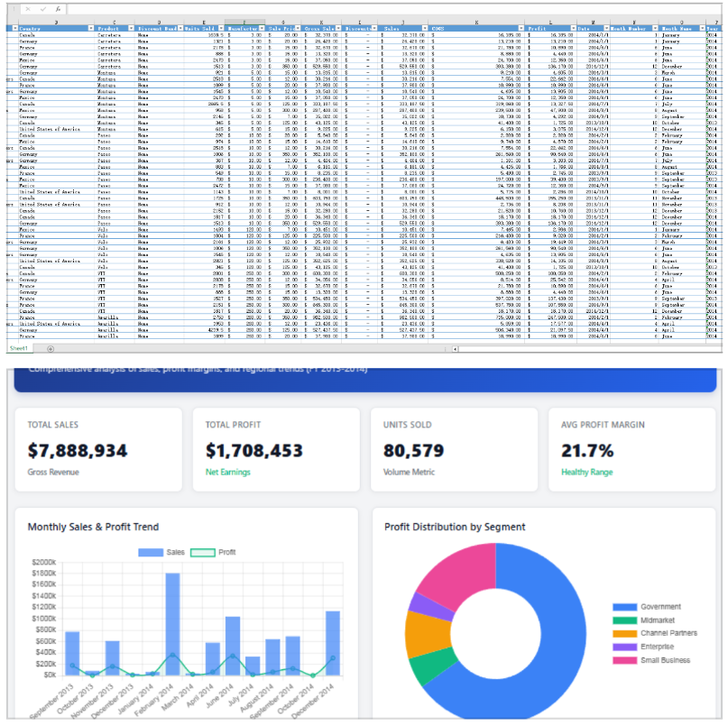This screenshot has height=726, width=728.
Task: Click the $2000k y-axis label
Action: click(x=43, y=562)
